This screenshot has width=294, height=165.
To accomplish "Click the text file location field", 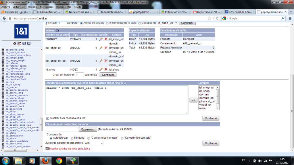I will [63, 129].
